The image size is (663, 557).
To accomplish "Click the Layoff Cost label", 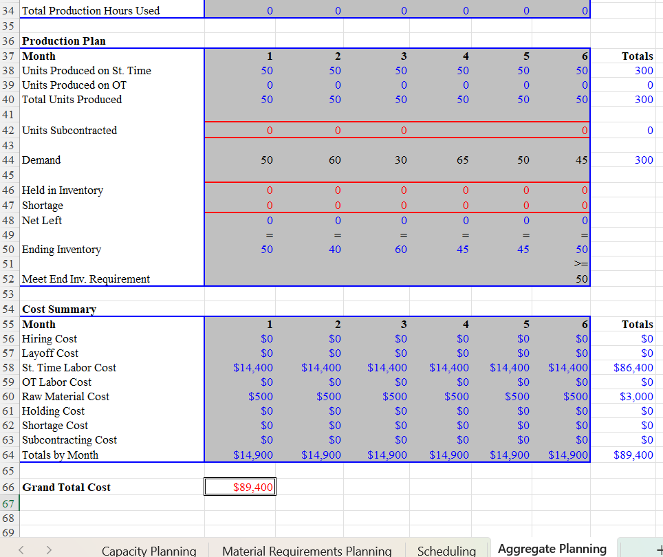I will (x=50, y=353).
